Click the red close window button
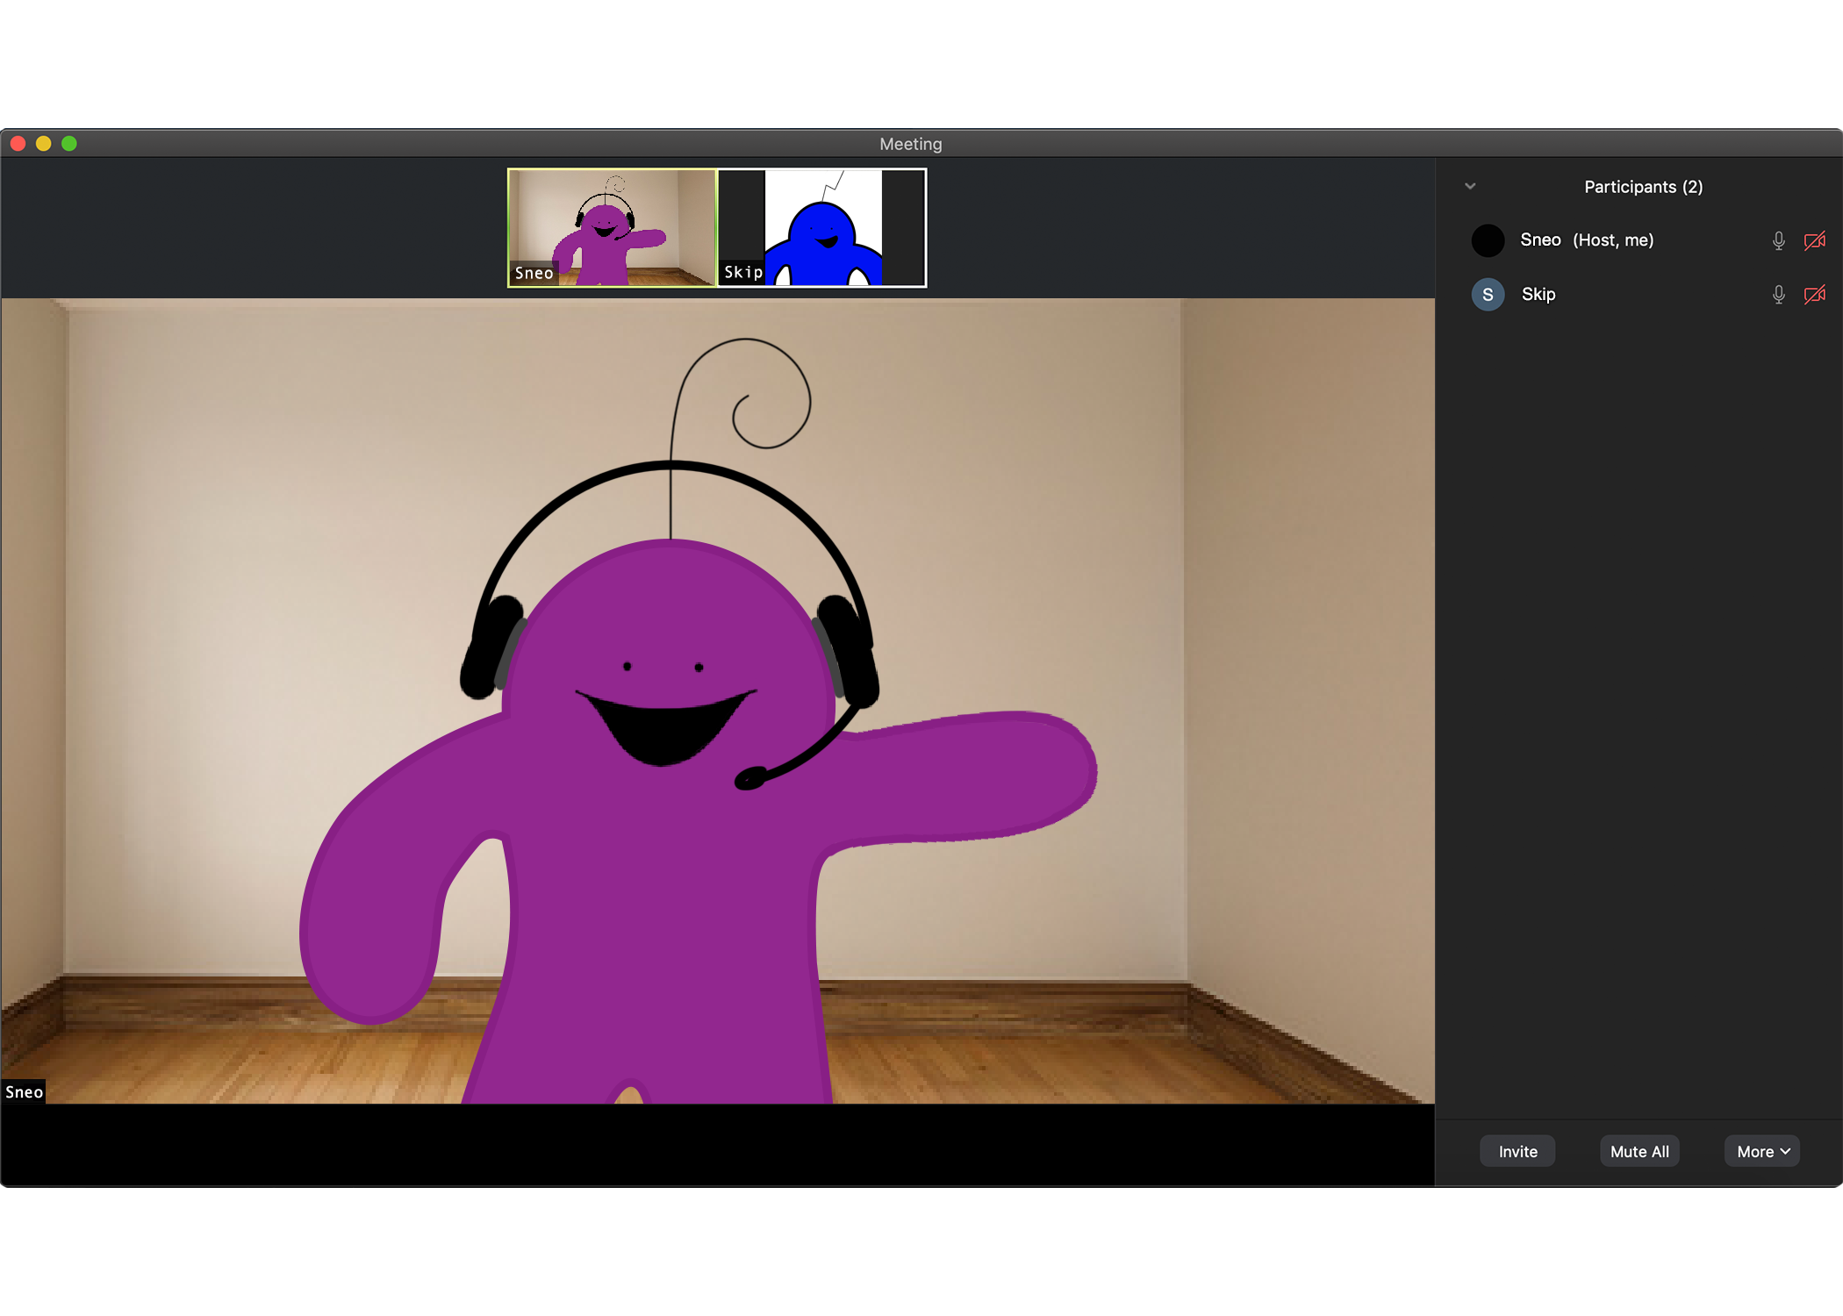Image resolution: width=1843 pixels, height=1316 pixels. [x=18, y=144]
